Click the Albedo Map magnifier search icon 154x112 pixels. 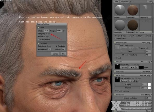tap(129, 67)
